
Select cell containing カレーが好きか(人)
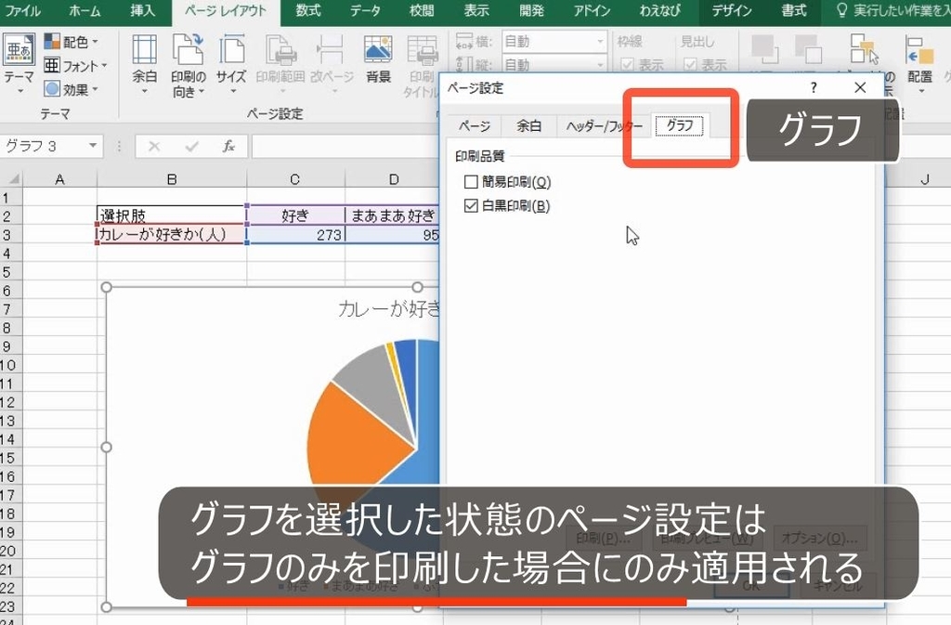point(172,234)
